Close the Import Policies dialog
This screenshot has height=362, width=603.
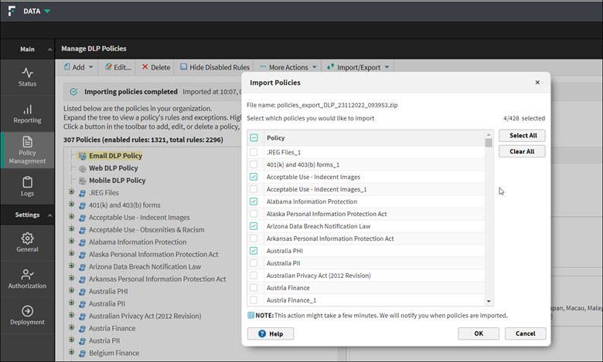537,83
